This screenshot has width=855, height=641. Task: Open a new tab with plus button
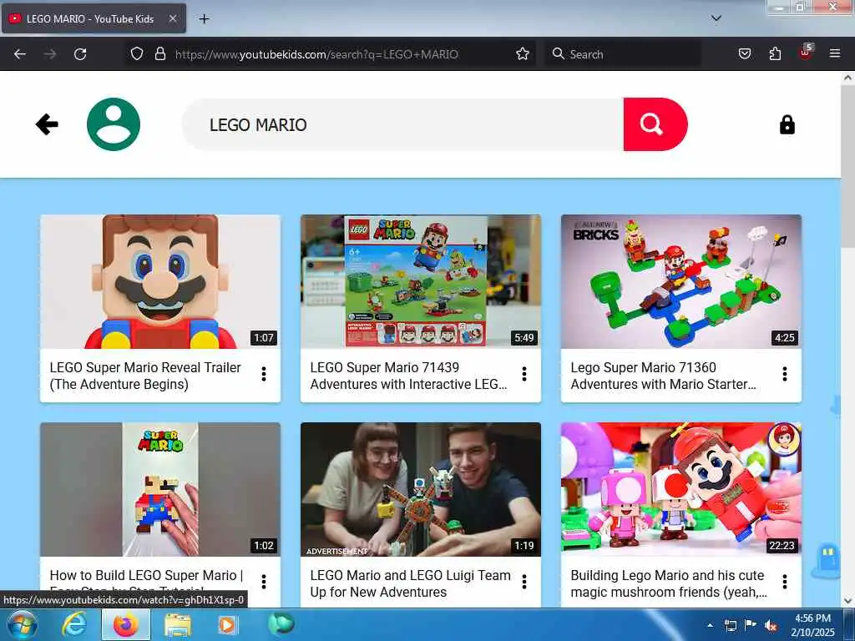(x=204, y=19)
